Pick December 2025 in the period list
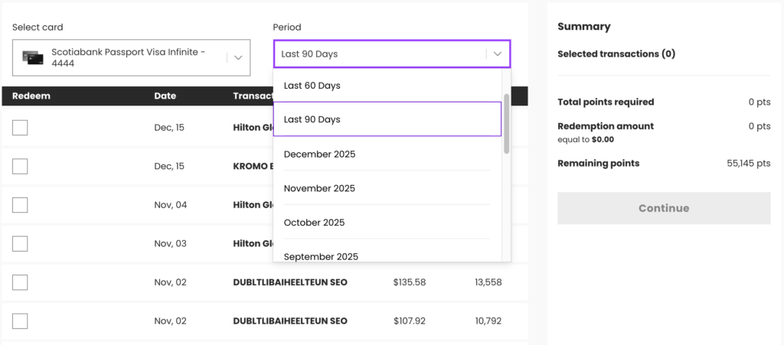This screenshot has width=784, height=345. click(319, 154)
